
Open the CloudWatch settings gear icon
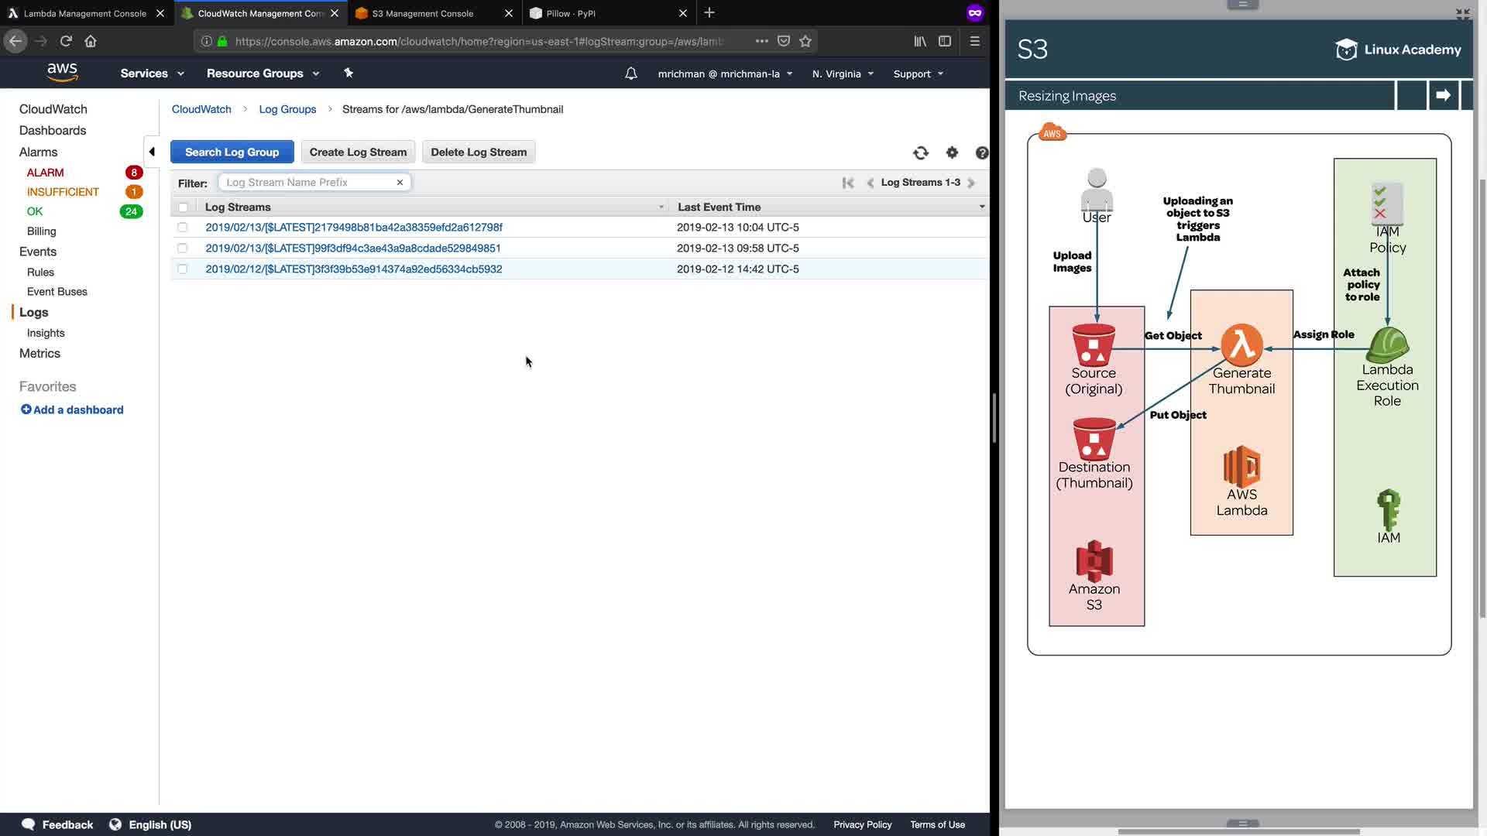tap(952, 153)
